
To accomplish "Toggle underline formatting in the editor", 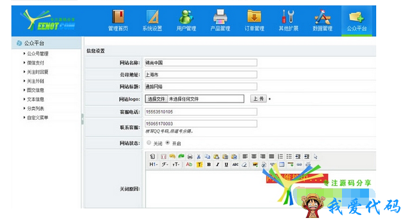I will pyautogui.click(x=226, y=165).
